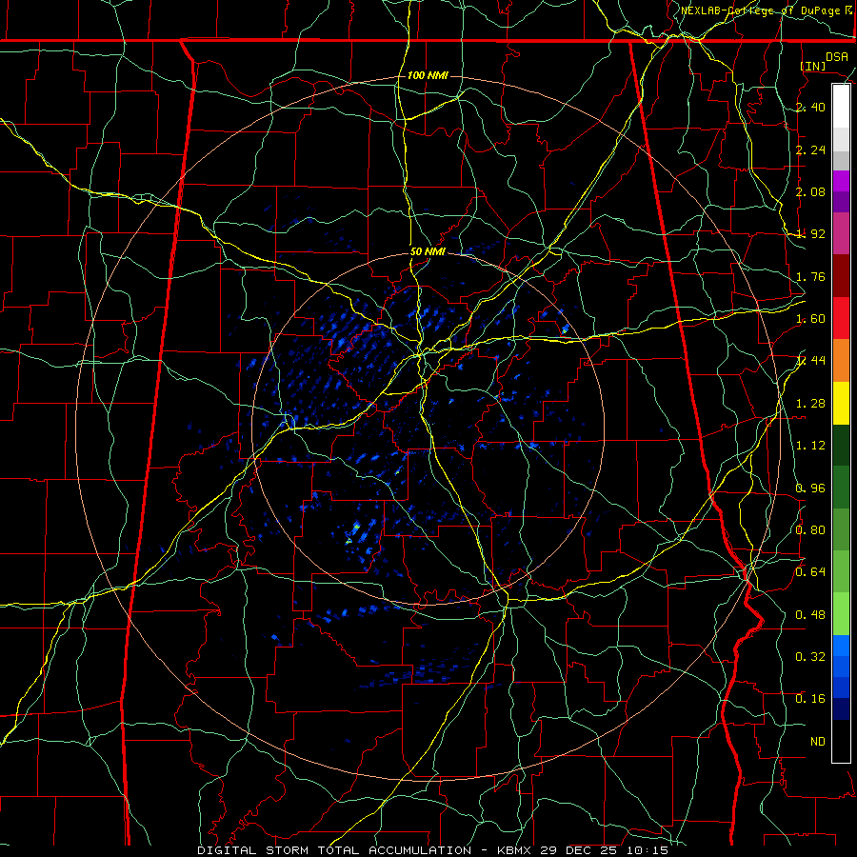Click the 2.40 scale value
This screenshot has width=857, height=857.
[x=810, y=107]
